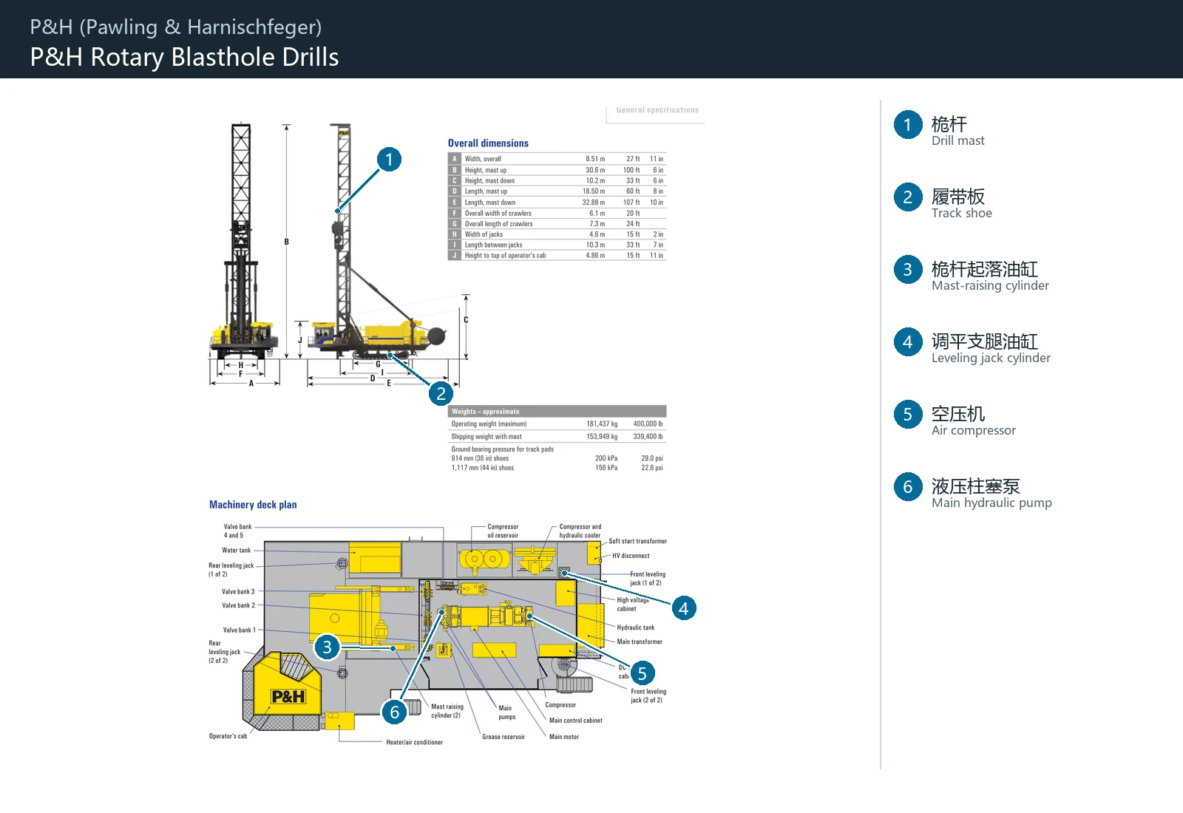Click the P&H logo on the operator's cab
Screen dimensions: 1183x813
[x=288, y=696]
